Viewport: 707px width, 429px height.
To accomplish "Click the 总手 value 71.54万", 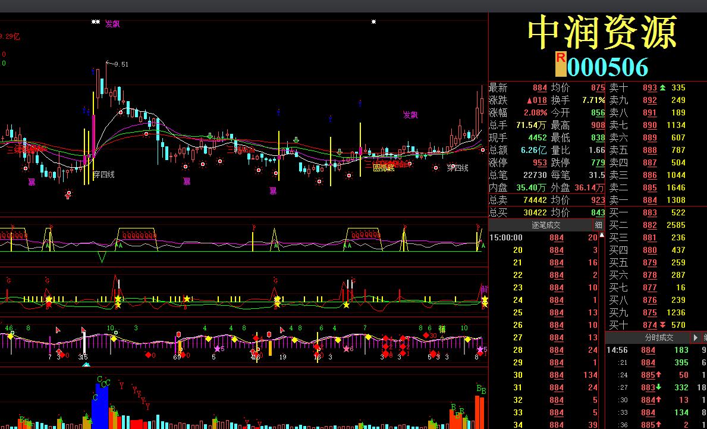I will coord(531,126).
